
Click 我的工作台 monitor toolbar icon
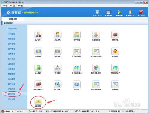(x=97, y=13)
